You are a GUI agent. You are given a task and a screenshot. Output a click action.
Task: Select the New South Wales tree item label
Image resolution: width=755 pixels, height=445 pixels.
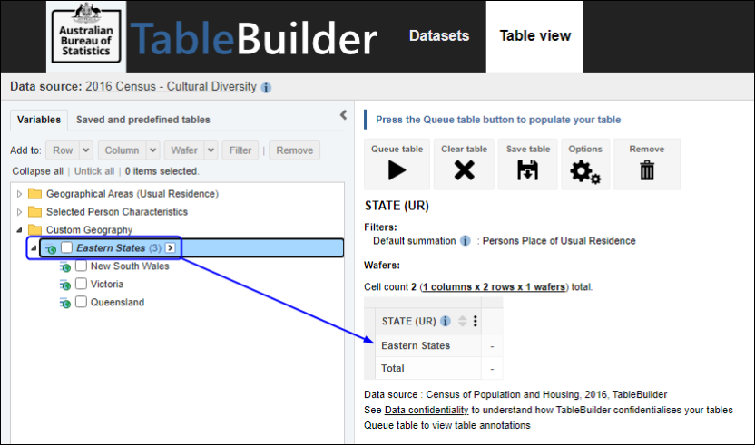(130, 266)
